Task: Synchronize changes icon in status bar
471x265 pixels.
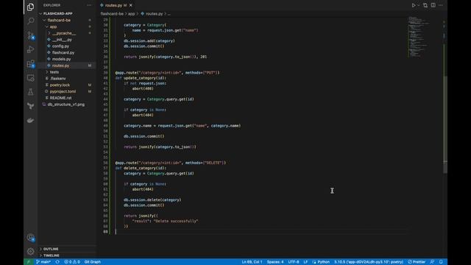Action: coord(57,262)
